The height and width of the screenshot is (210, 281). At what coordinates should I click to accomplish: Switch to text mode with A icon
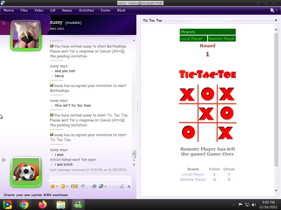click(129, 186)
